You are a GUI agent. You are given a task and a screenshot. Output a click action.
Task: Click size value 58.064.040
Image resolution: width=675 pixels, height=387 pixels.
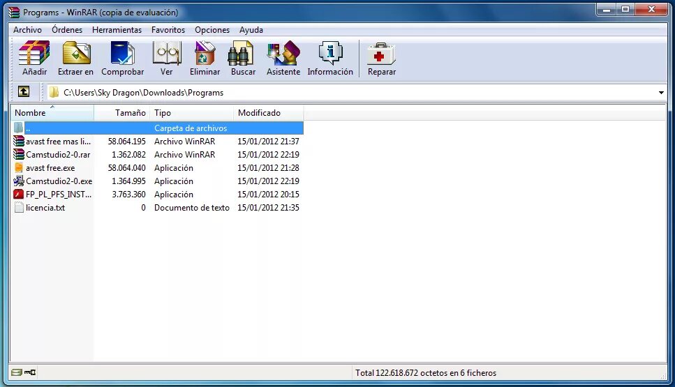126,167
